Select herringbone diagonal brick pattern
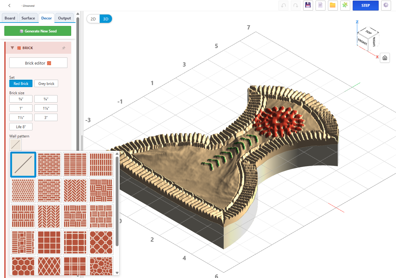The width and height of the screenshot is (396, 278). click(75, 190)
